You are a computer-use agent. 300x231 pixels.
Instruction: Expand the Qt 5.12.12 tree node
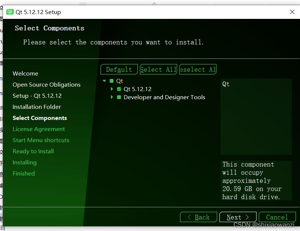click(x=112, y=89)
